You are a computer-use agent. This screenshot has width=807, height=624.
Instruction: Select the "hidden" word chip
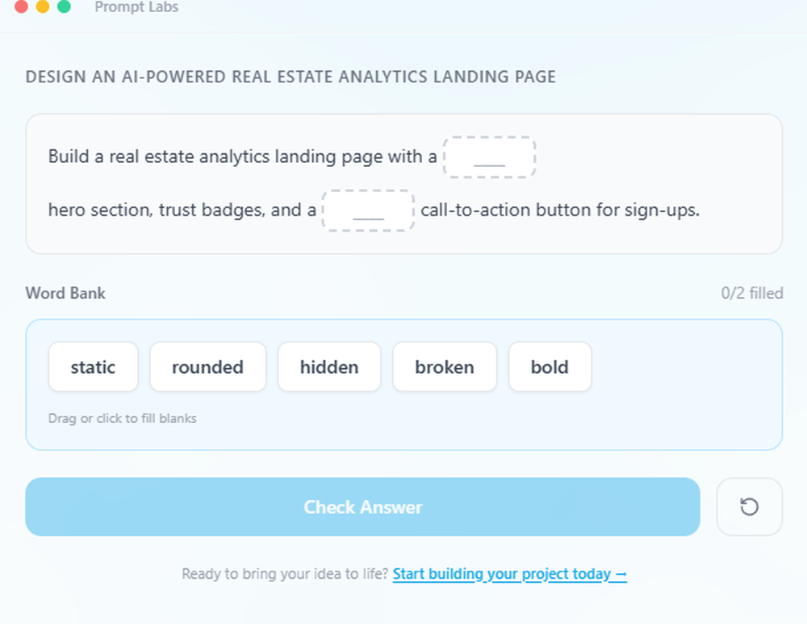coord(329,367)
